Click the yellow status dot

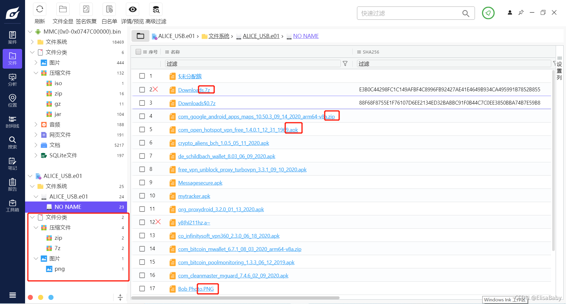41,297
